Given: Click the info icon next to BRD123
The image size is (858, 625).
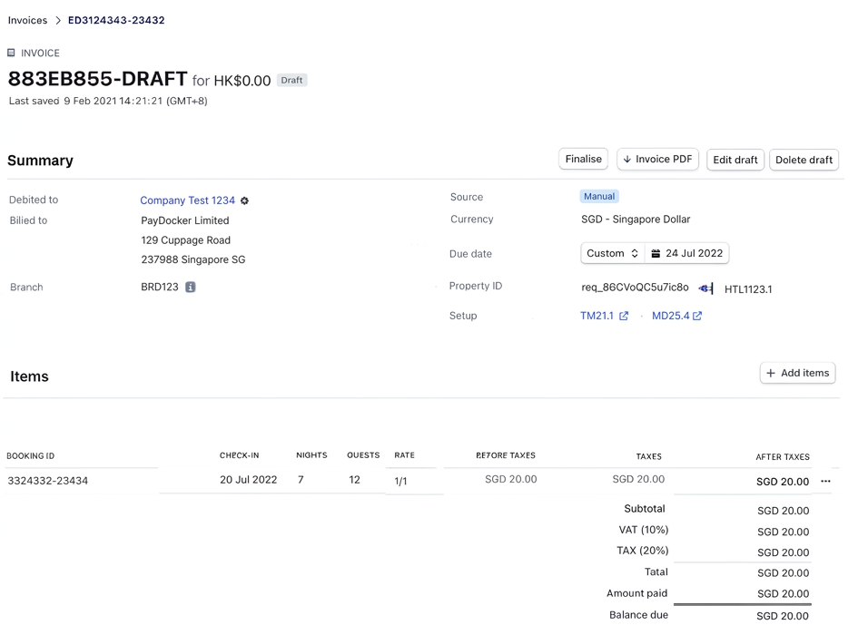Looking at the screenshot, I should tap(191, 287).
